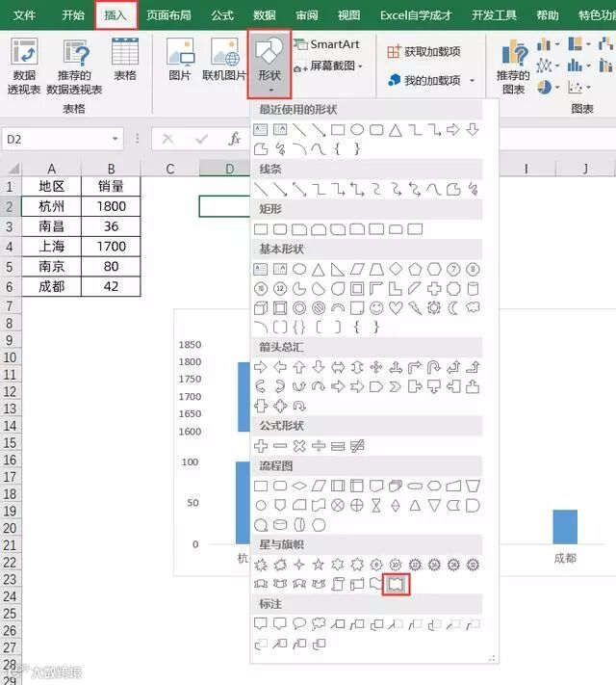Select the 销量 header cell
The height and width of the screenshot is (685, 616).
(111, 186)
